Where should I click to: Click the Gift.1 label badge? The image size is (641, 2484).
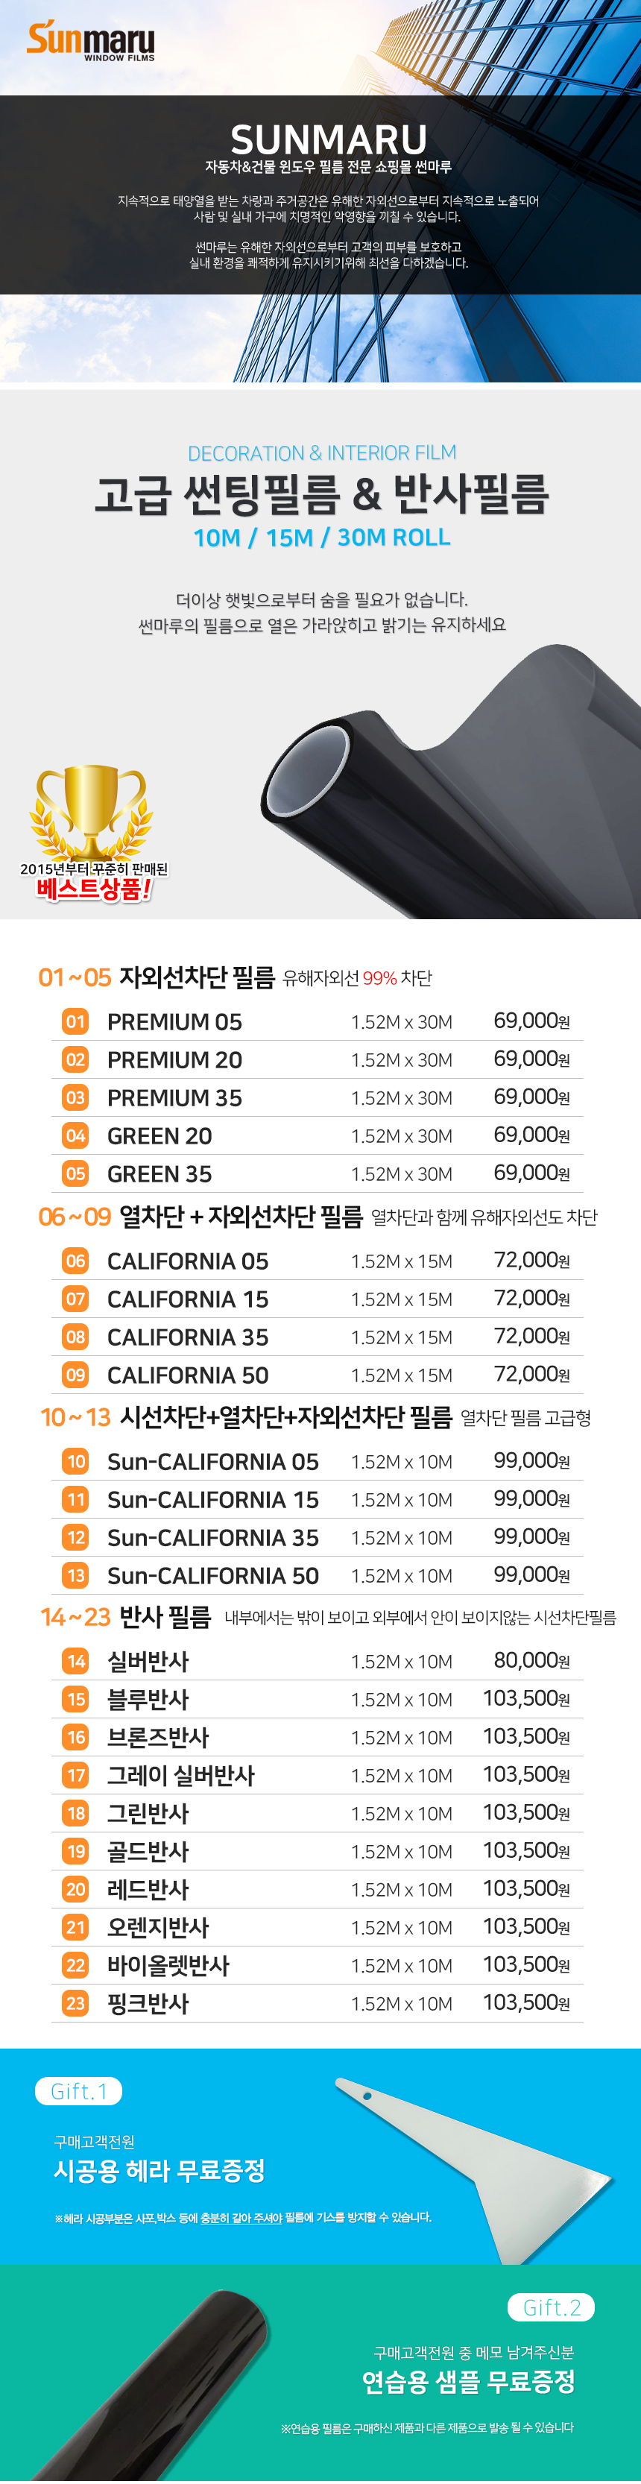click(x=79, y=2090)
